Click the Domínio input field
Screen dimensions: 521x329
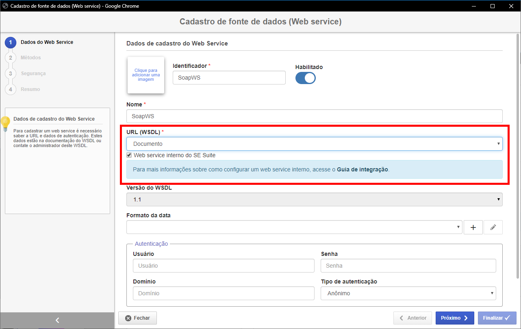pyautogui.click(x=224, y=293)
